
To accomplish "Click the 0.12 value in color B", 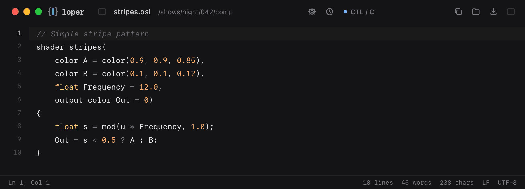I will coord(186,74).
